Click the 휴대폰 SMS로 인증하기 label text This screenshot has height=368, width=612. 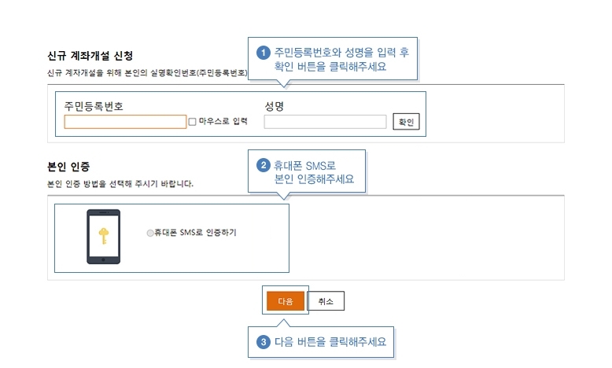pos(196,233)
